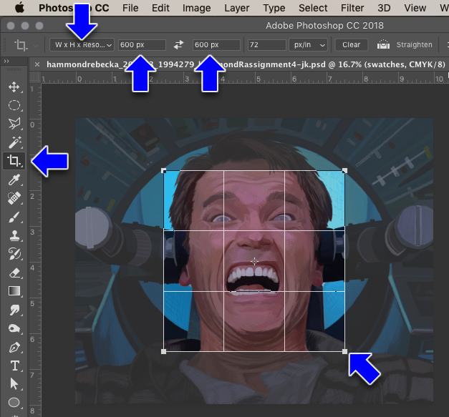Screen dimensions: 449x417
Task: Select the Smudge tool
Action: click(x=14, y=310)
